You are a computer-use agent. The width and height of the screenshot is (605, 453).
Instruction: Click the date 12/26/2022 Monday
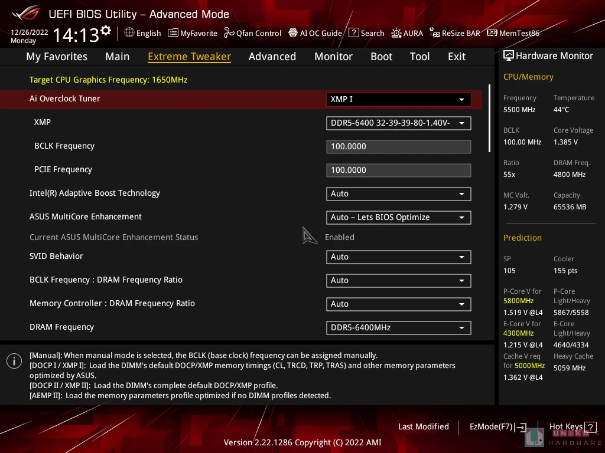tap(30, 37)
